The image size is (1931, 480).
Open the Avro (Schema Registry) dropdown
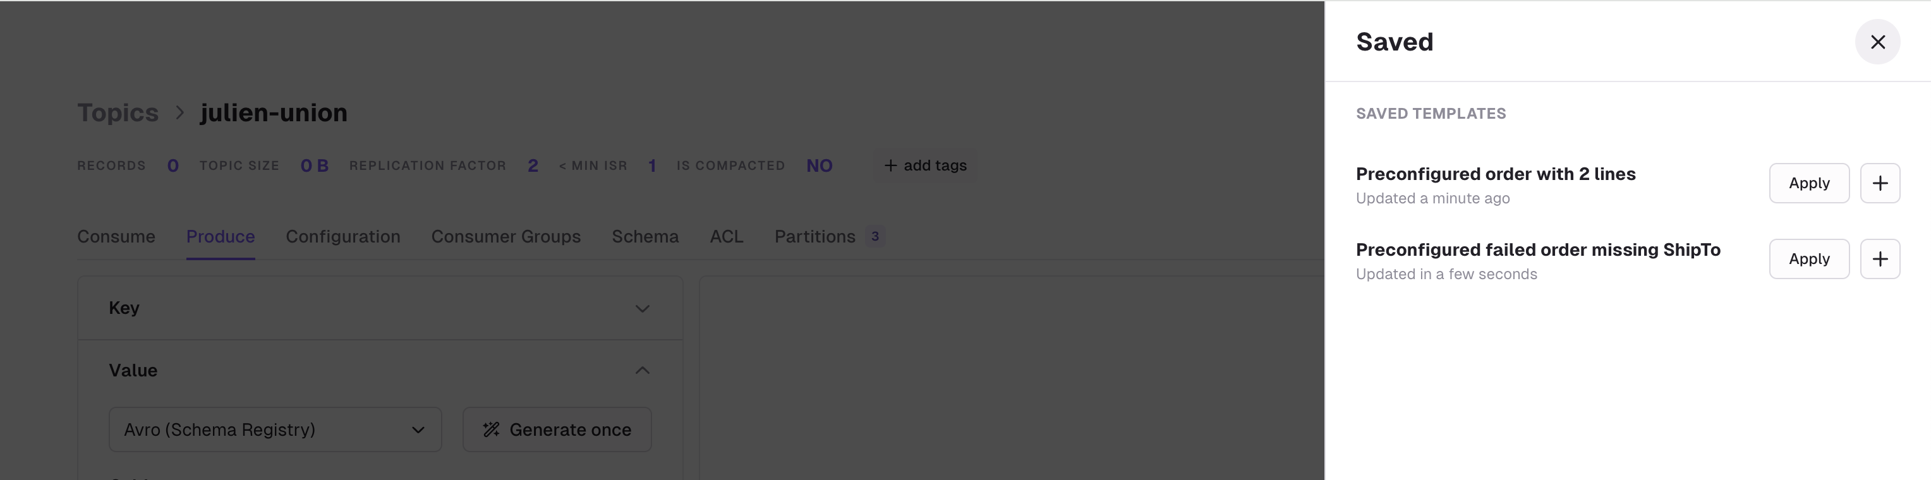[x=275, y=430]
